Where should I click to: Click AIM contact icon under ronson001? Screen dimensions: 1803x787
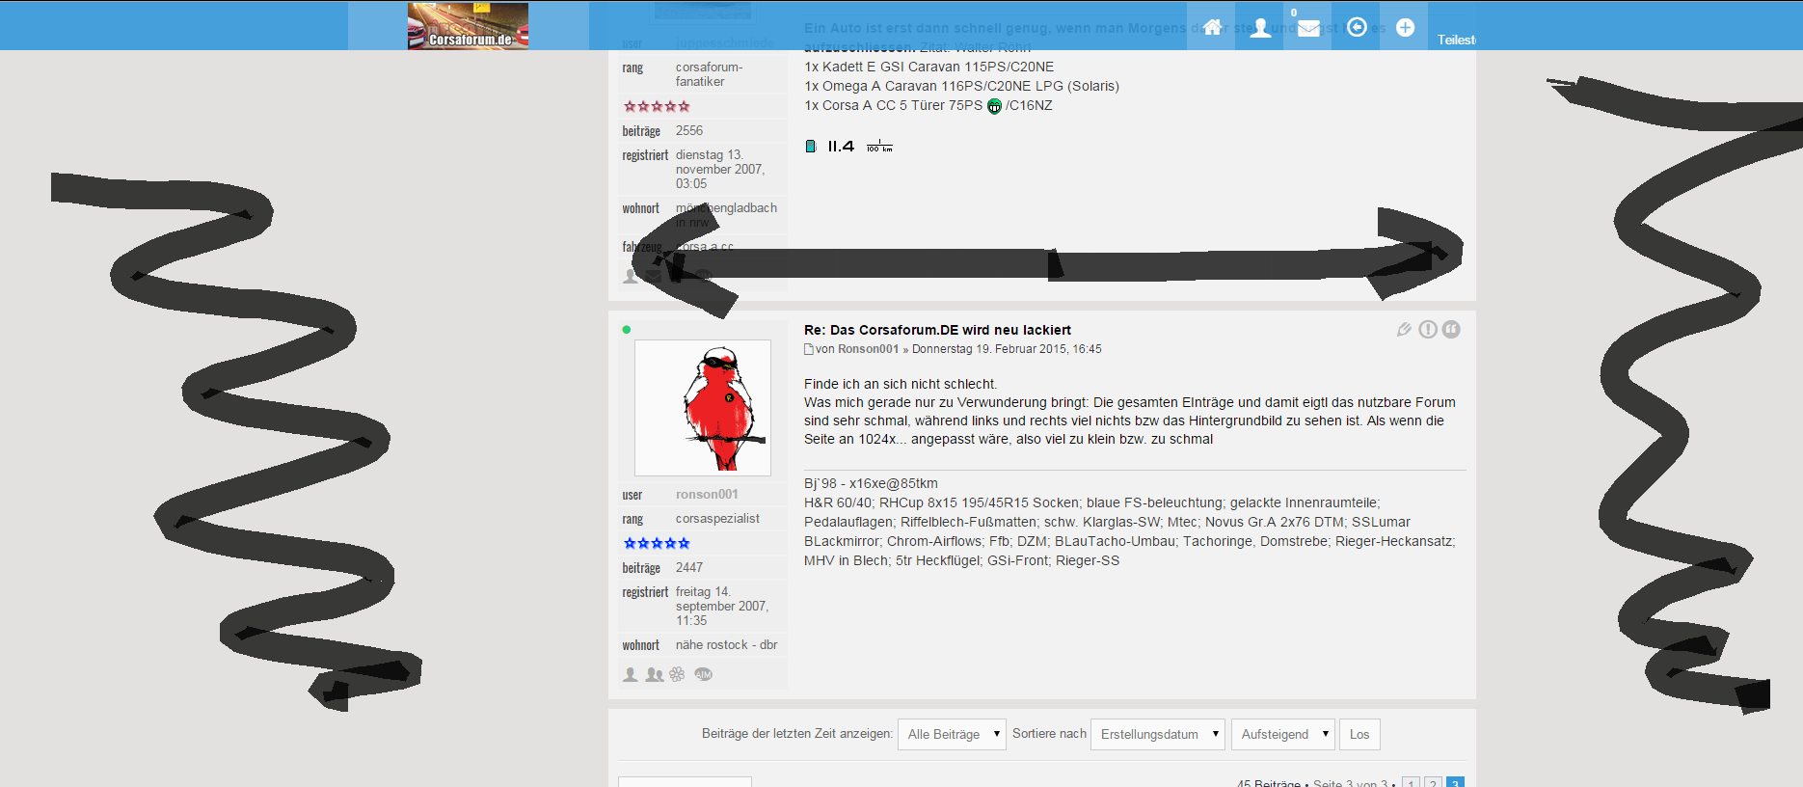pos(704,674)
